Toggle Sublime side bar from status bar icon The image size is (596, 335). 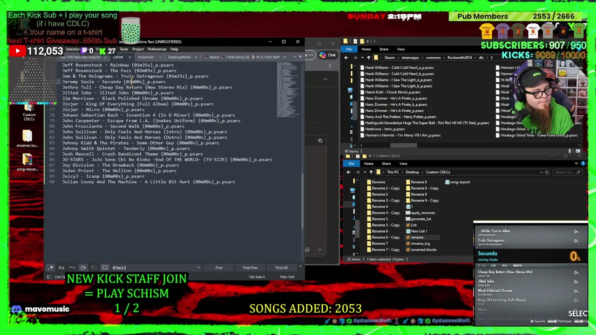49,277
